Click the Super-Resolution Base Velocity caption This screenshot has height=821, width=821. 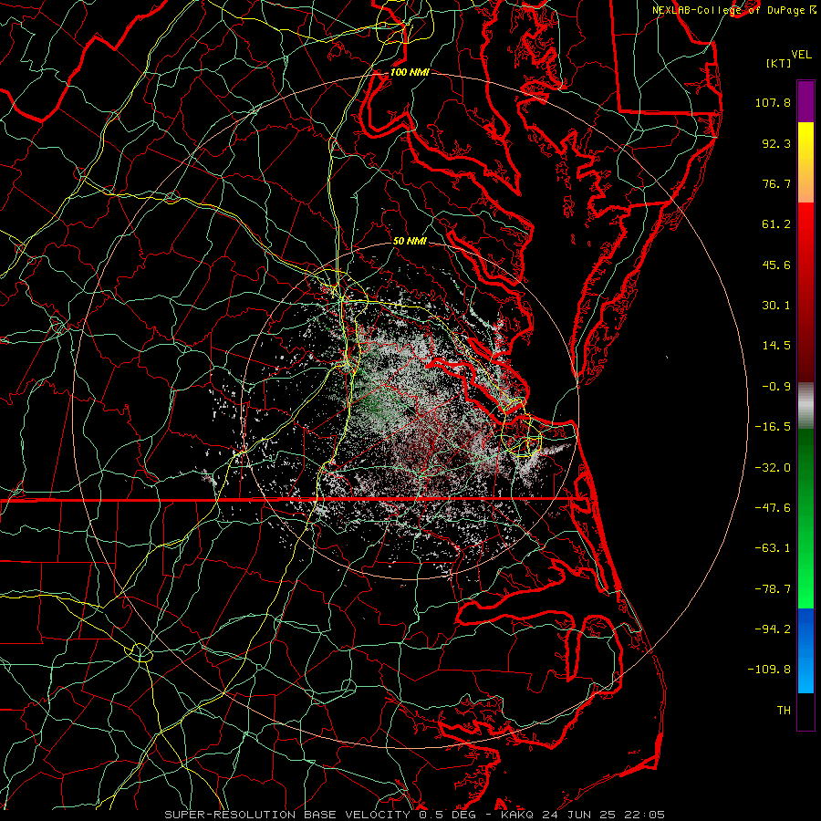click(415, 815)
